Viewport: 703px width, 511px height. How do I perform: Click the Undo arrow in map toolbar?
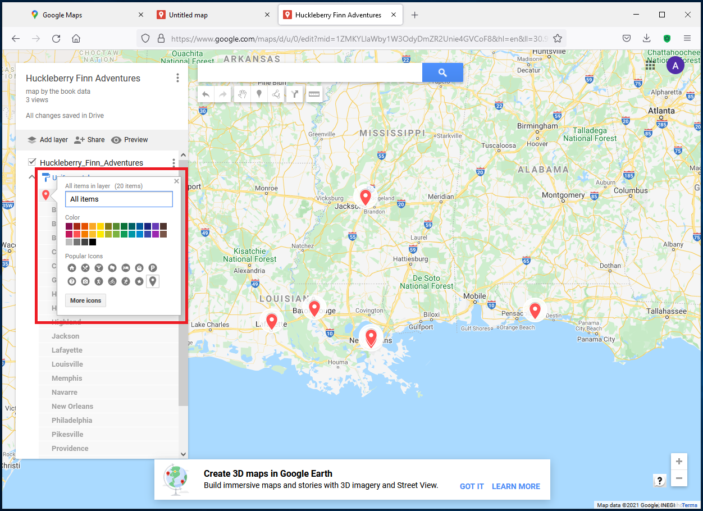pyautogui.click(x=206, y=94)
